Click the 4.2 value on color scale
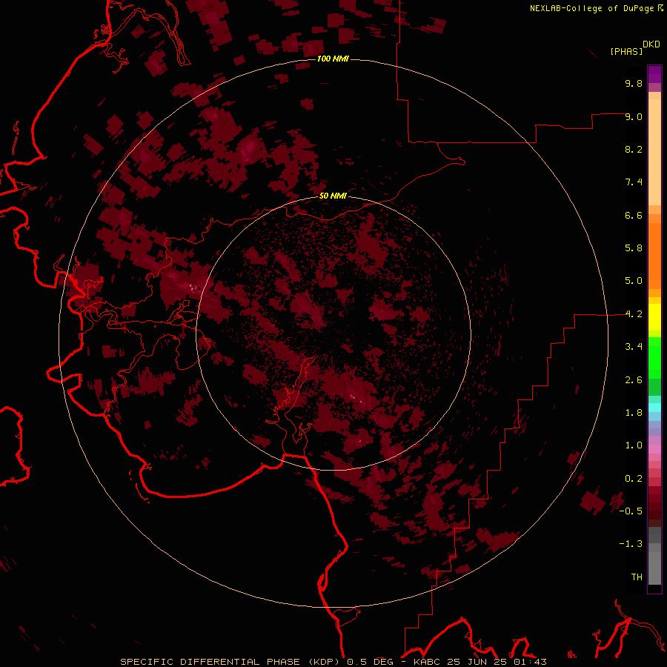The width and height of the screenshot is (667, 667). point(634,314)
